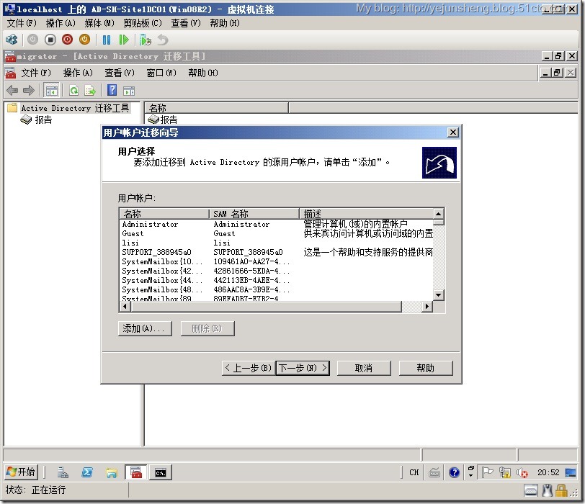
Task: Select SystemMailbox{10... account row
Action: (276, 261)
